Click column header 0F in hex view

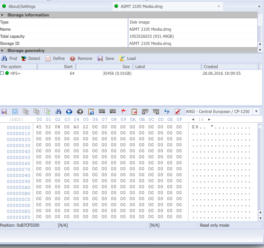[x=179, y=119]
